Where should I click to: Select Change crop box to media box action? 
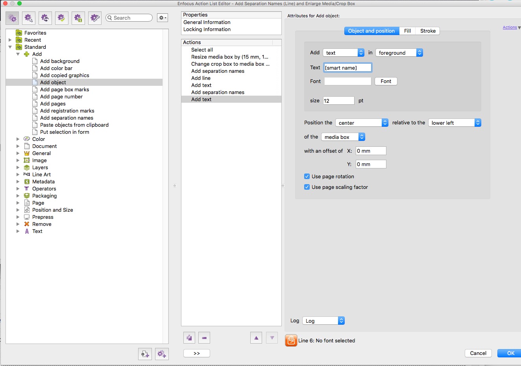tap(231, 64)
